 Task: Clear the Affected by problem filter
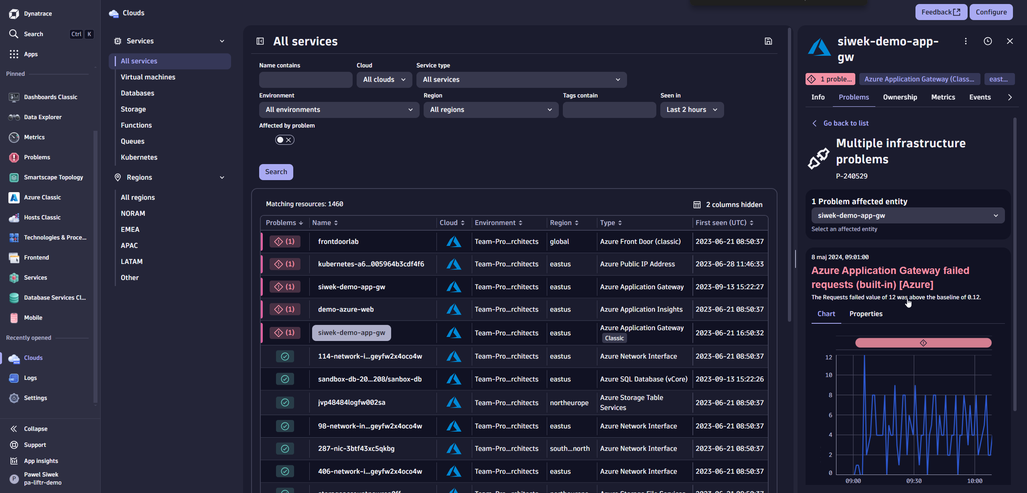[290, 140]
